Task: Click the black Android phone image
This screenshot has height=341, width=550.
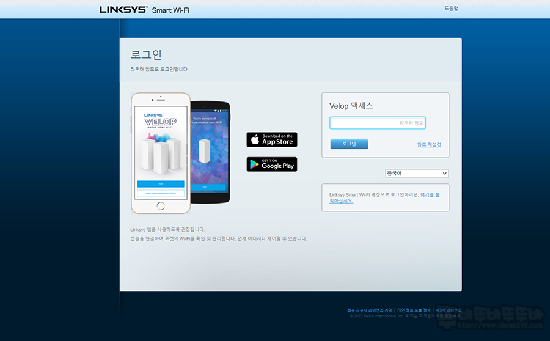Action: (x=211, y=152)
